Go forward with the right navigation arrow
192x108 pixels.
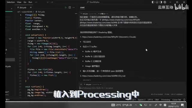pos(52,2)
